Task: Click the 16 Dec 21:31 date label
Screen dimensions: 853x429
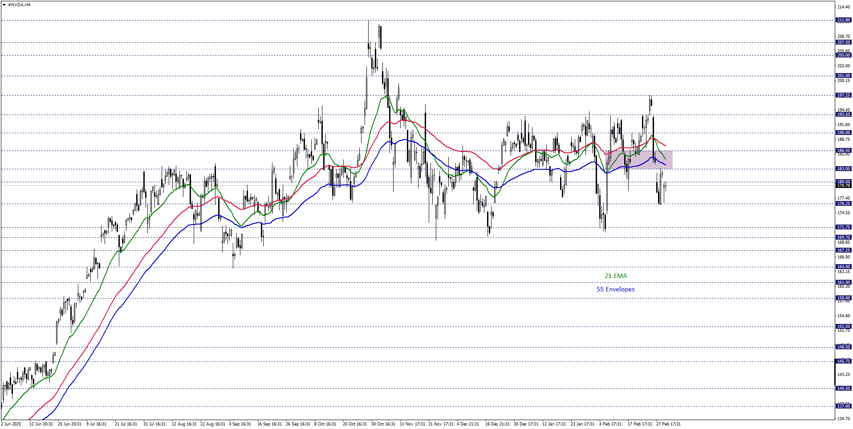Action: [x=497, y=424]
